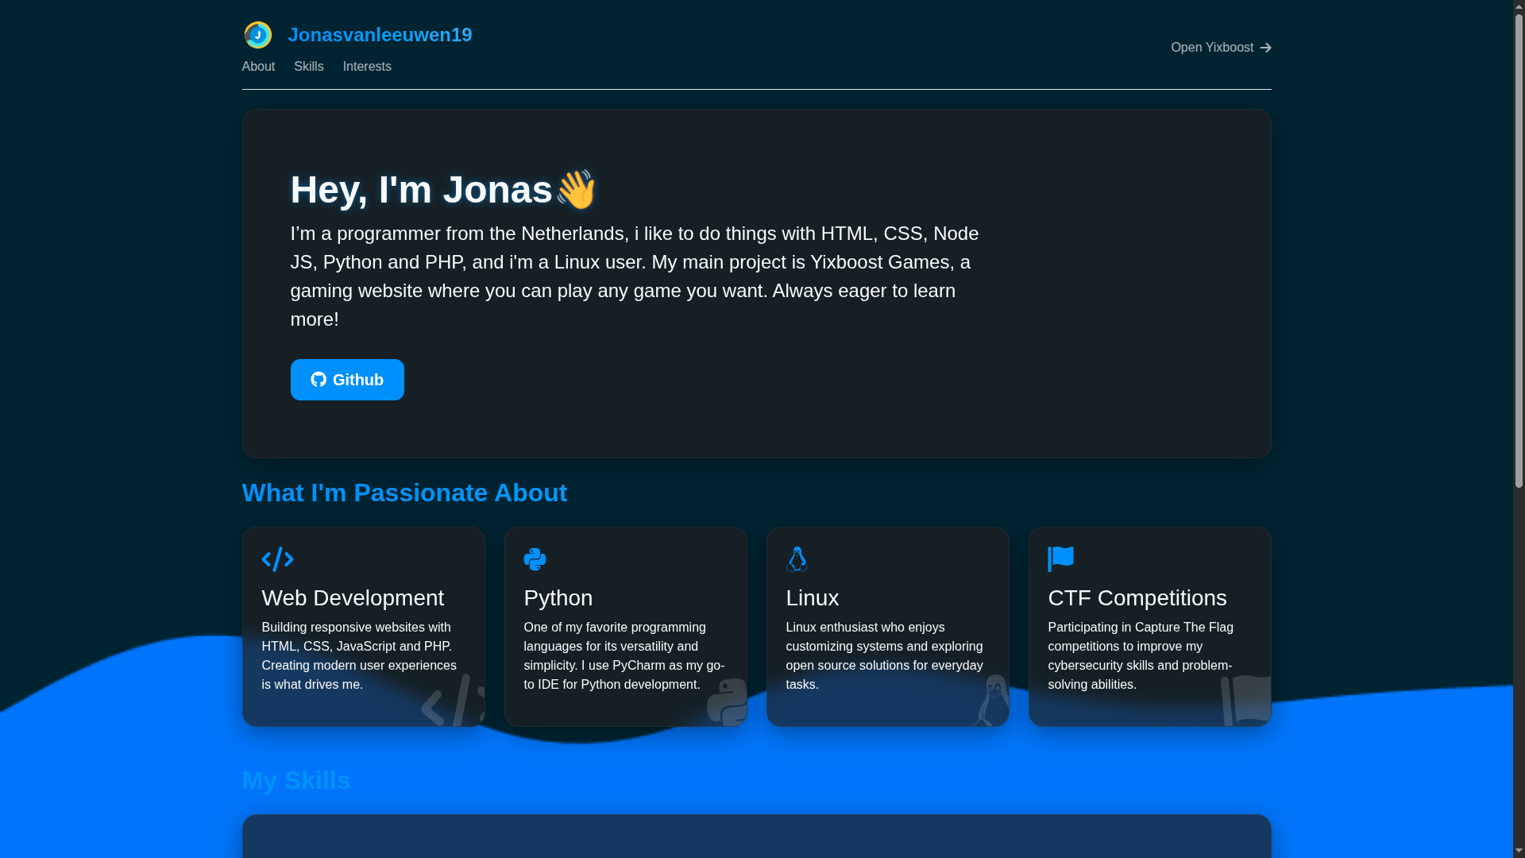Click the 'My Skills' heading
This screenshot has height=858, width=1525.
[x=296, y=781]
